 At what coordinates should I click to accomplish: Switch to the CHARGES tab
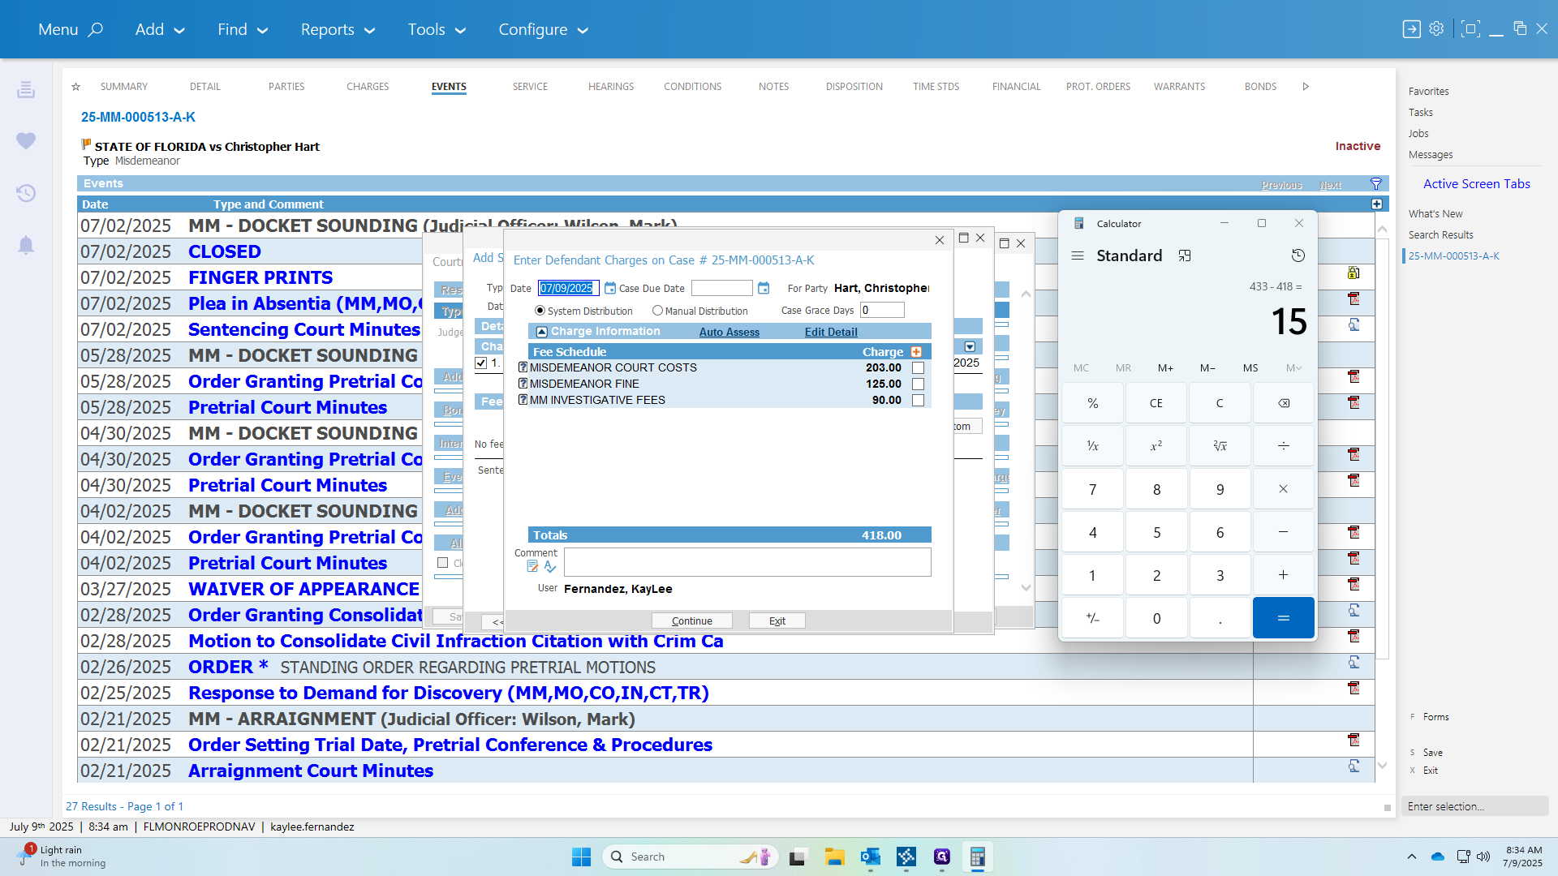pos(368,87)
